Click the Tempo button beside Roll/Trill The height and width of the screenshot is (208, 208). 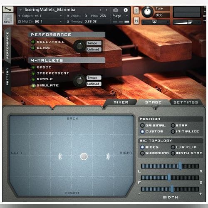pyautogui.click(x=94, y=43)
